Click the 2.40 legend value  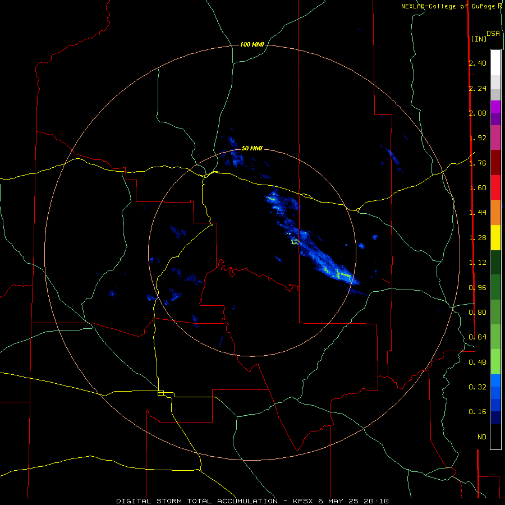pyautogui.click(x=478, y=63)
